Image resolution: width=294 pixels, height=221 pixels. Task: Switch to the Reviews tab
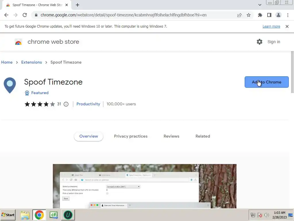pos(171,136)
